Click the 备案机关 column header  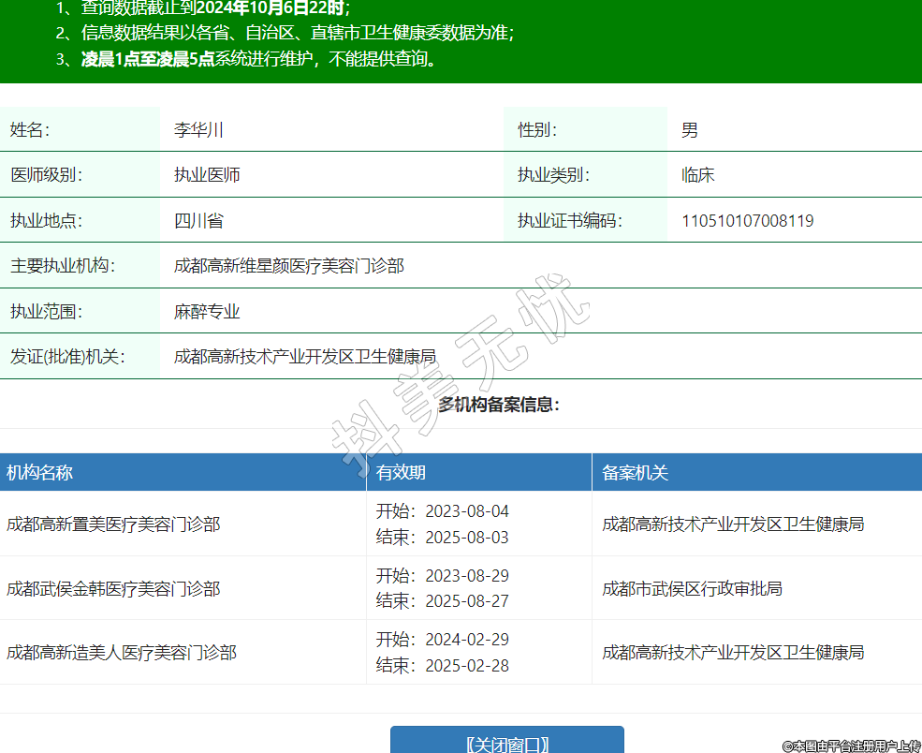pos(635,473)
